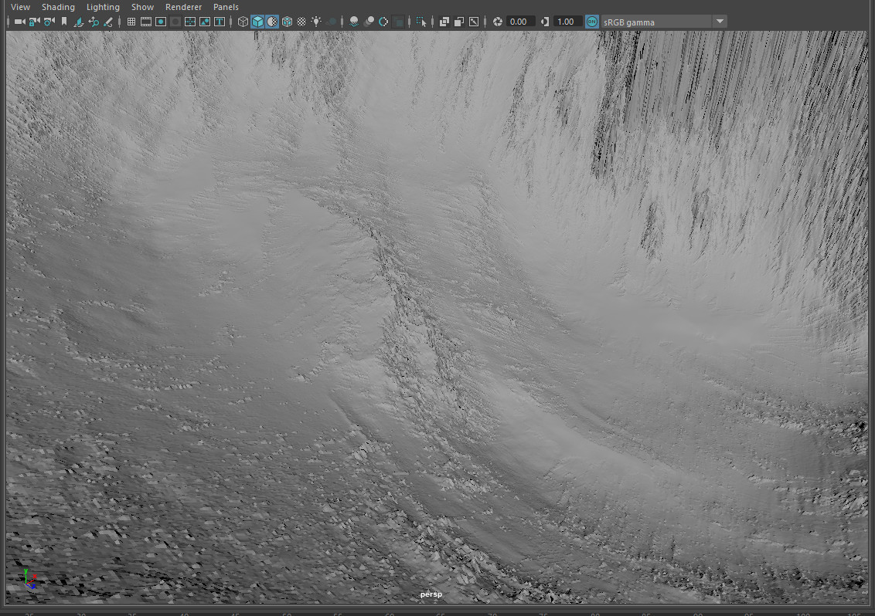The image size is (875, 616).
Task: Toggle X-Ray Active Components icon
Action: click(x=458, y=22)
